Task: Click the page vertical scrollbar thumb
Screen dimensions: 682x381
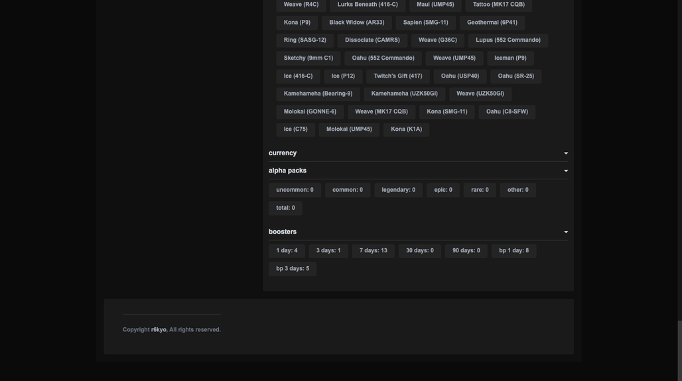Action: pyautogui.click(x=679, y=350)
